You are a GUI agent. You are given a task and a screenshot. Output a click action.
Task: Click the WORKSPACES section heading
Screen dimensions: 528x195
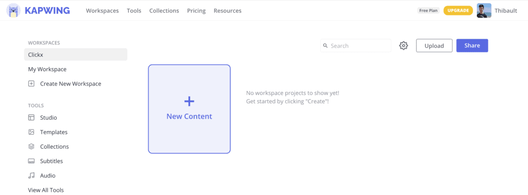click(44, 43)
